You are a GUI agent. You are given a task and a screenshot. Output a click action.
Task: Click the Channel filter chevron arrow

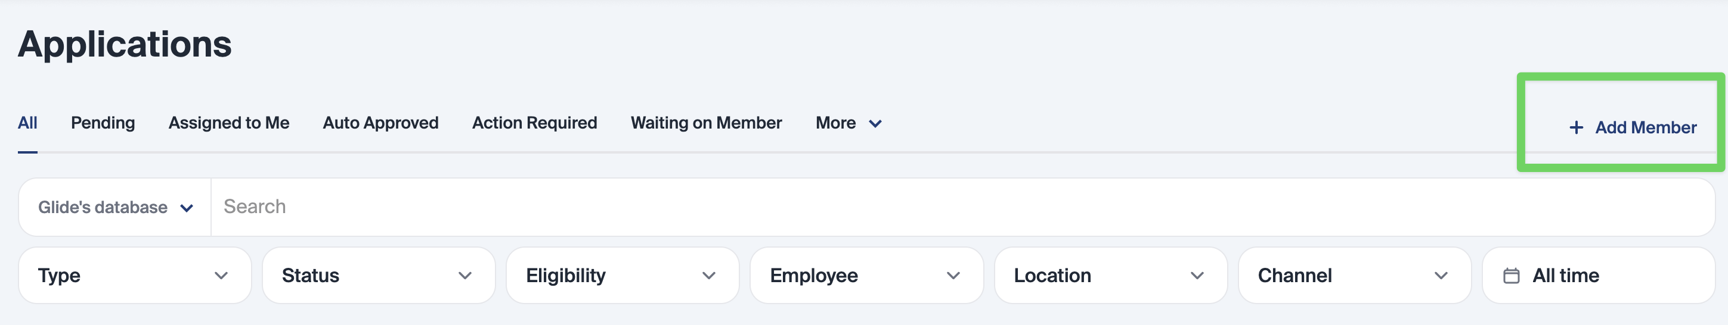pyautogui.click(x=1441, y=276)
